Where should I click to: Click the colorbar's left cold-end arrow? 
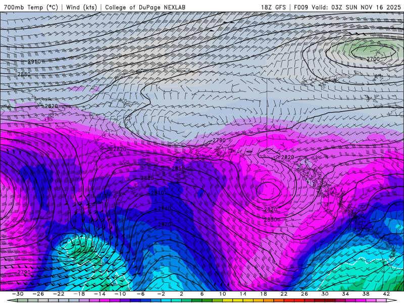pos(12,300)
